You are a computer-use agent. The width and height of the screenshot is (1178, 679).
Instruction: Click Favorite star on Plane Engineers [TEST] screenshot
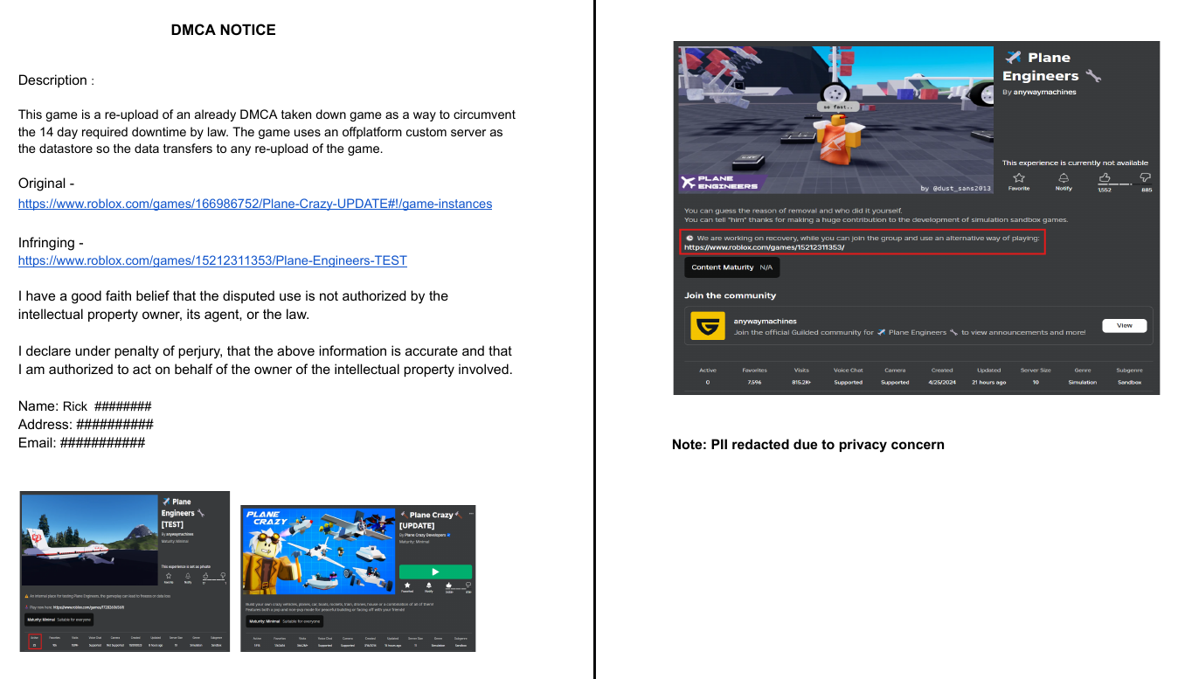169,575
